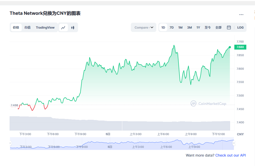Click the 上午3:00 main chart axis label
Image resolution: width=255 pixels, height=166 pixels.
click(135, 134)
